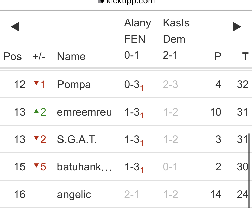Sort the table by Pos column header
Viewport: 252px width, 208px height.
(12, 56)
